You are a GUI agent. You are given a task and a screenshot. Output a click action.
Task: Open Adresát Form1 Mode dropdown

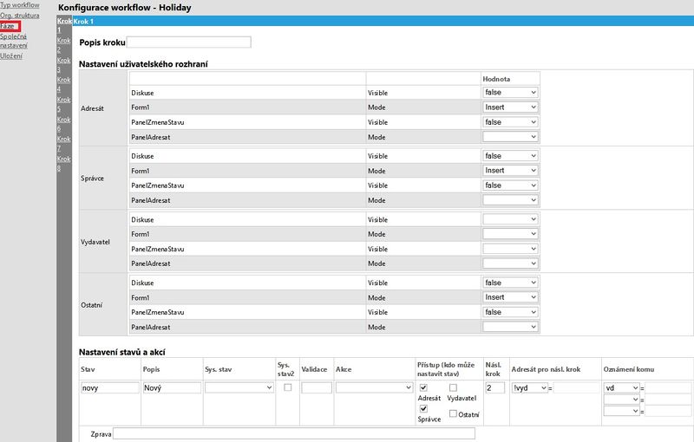(510, 107)
